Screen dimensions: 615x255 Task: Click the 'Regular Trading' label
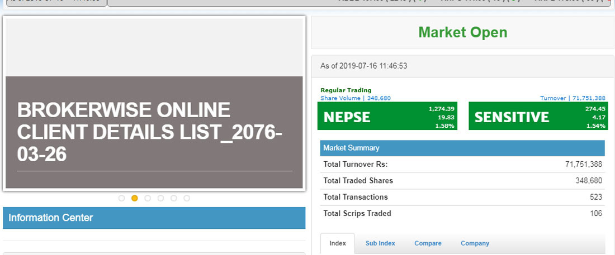tap(346, 90)
